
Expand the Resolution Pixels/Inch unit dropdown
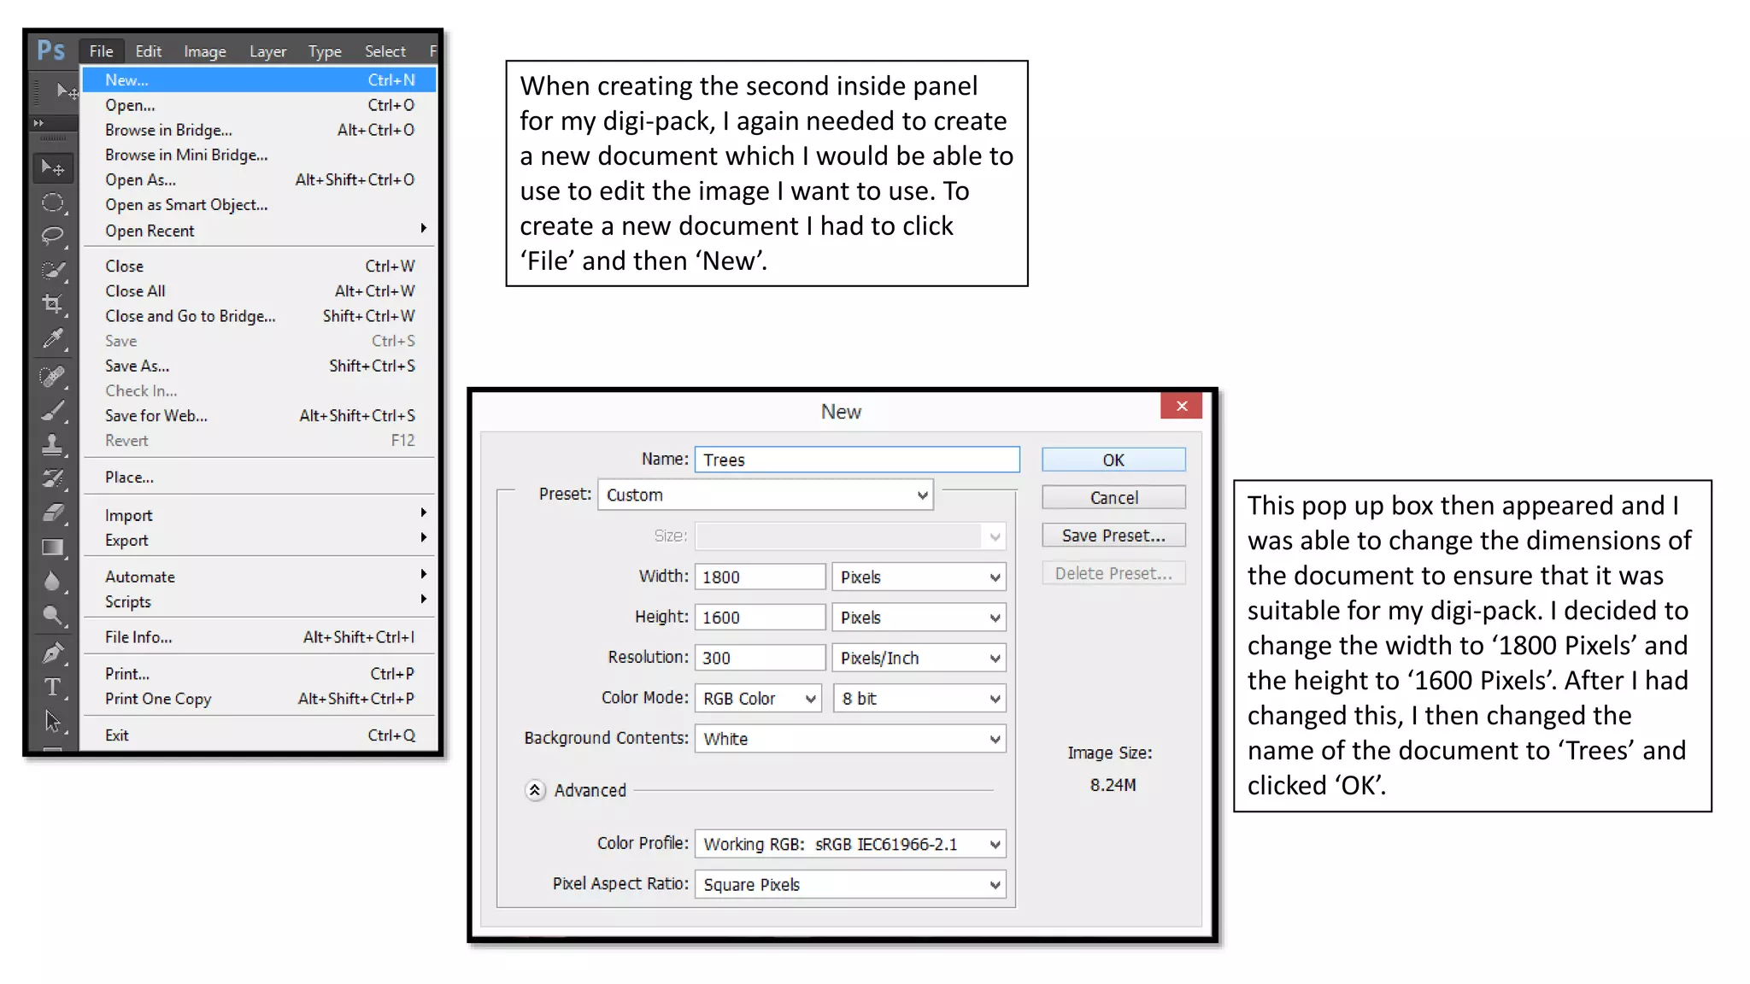919,658
